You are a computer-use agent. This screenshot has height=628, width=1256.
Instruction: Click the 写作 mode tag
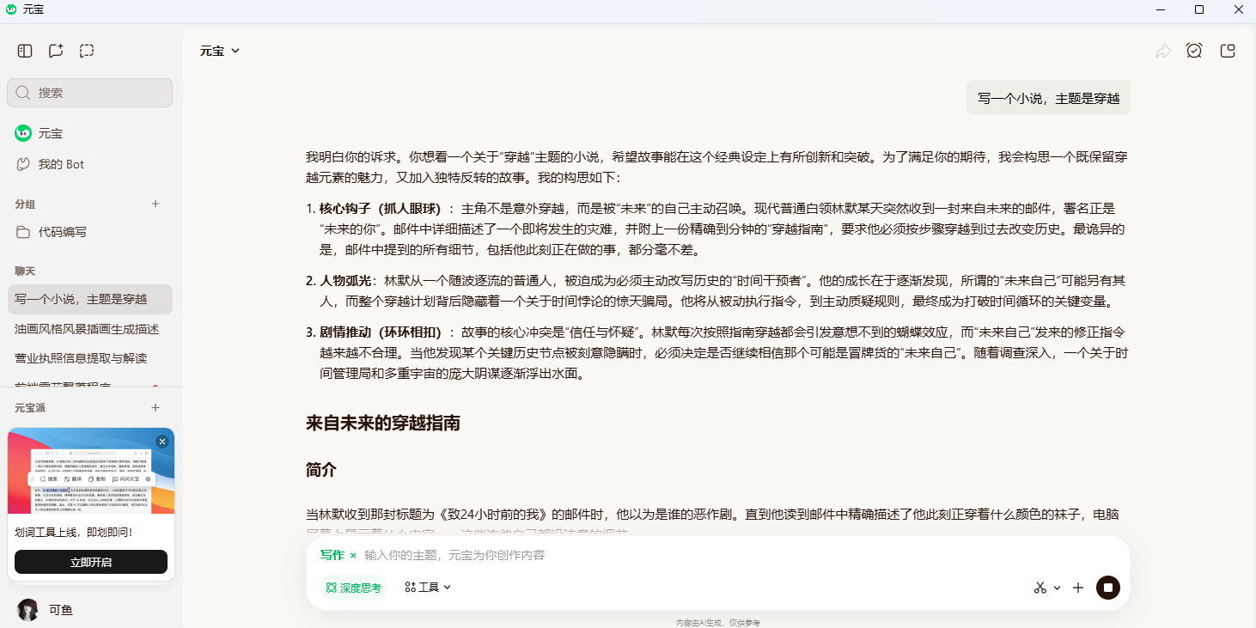(332, 555)
